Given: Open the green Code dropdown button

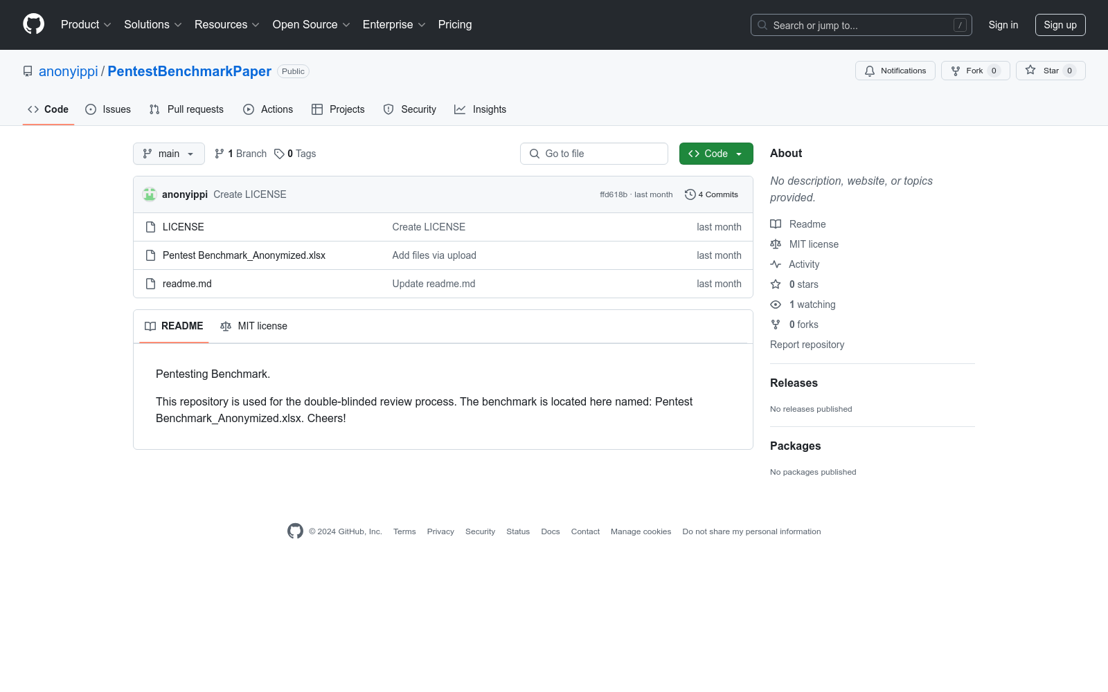Looking at the screenshot, I should point(716,154).
